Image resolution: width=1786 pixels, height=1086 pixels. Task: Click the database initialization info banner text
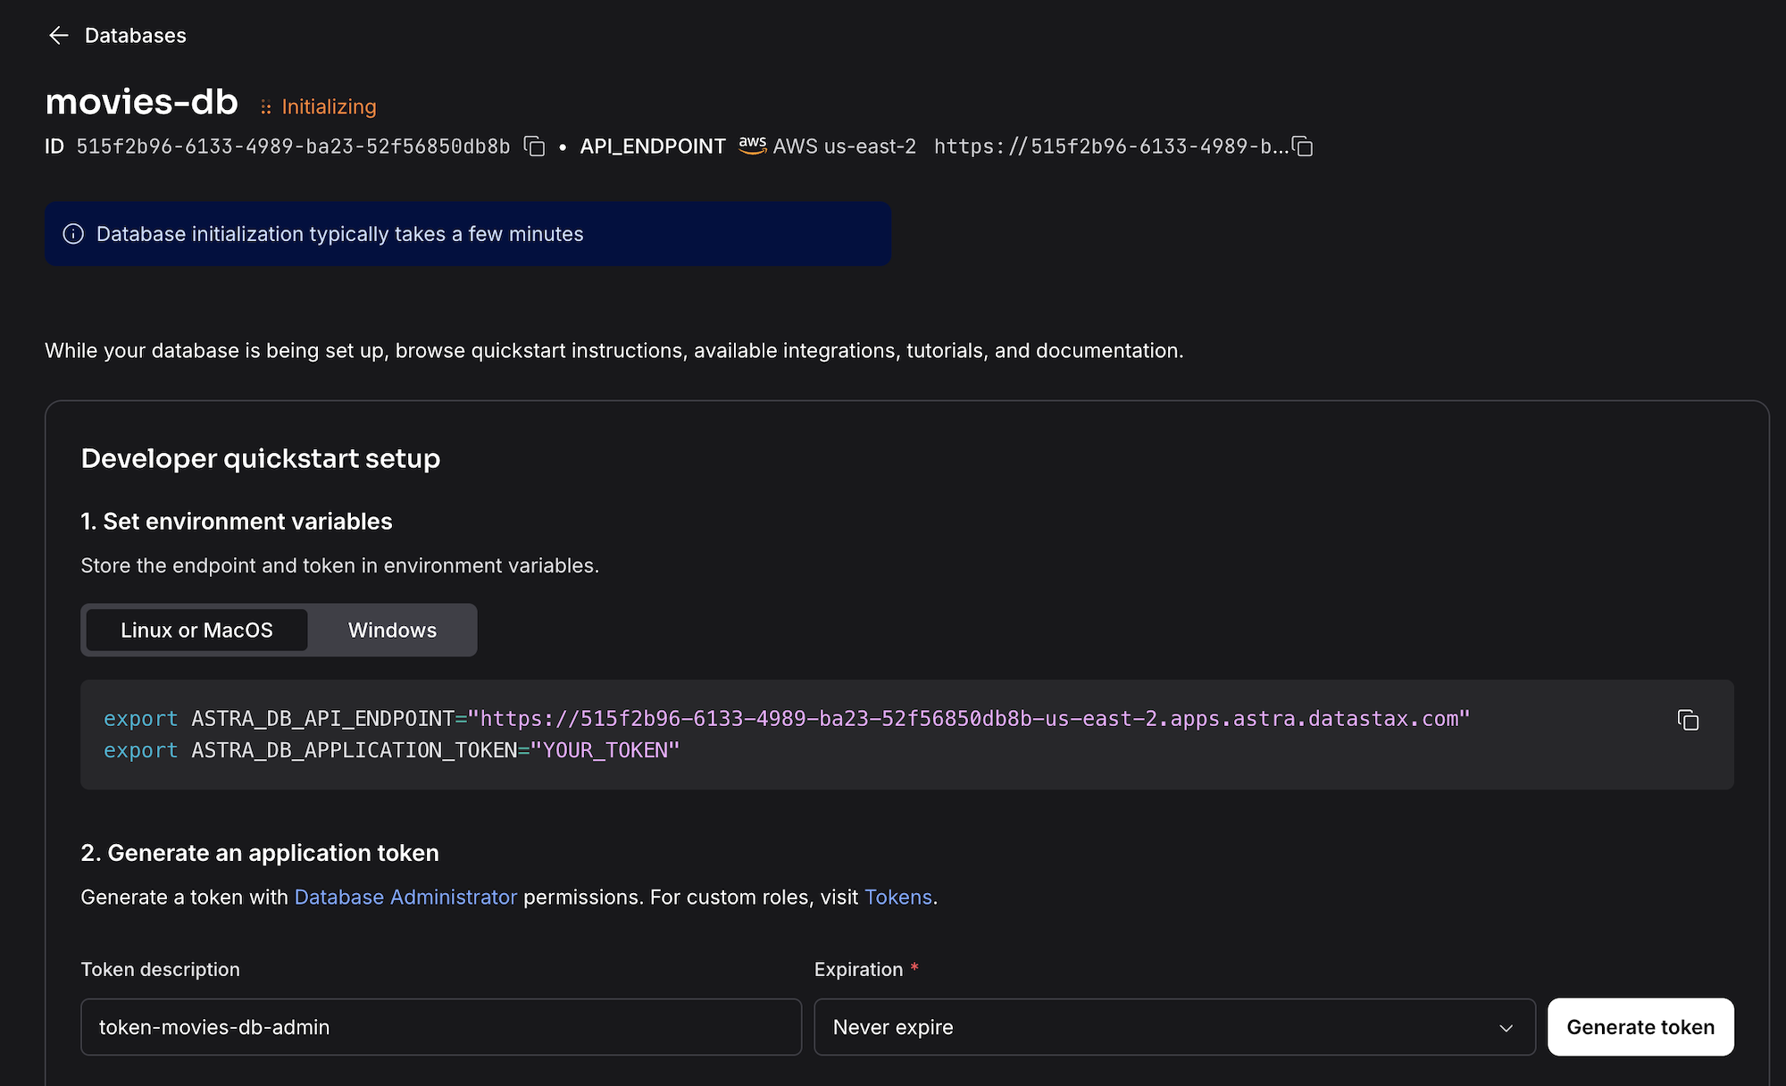pyautogui.click(x=339, y=234)
